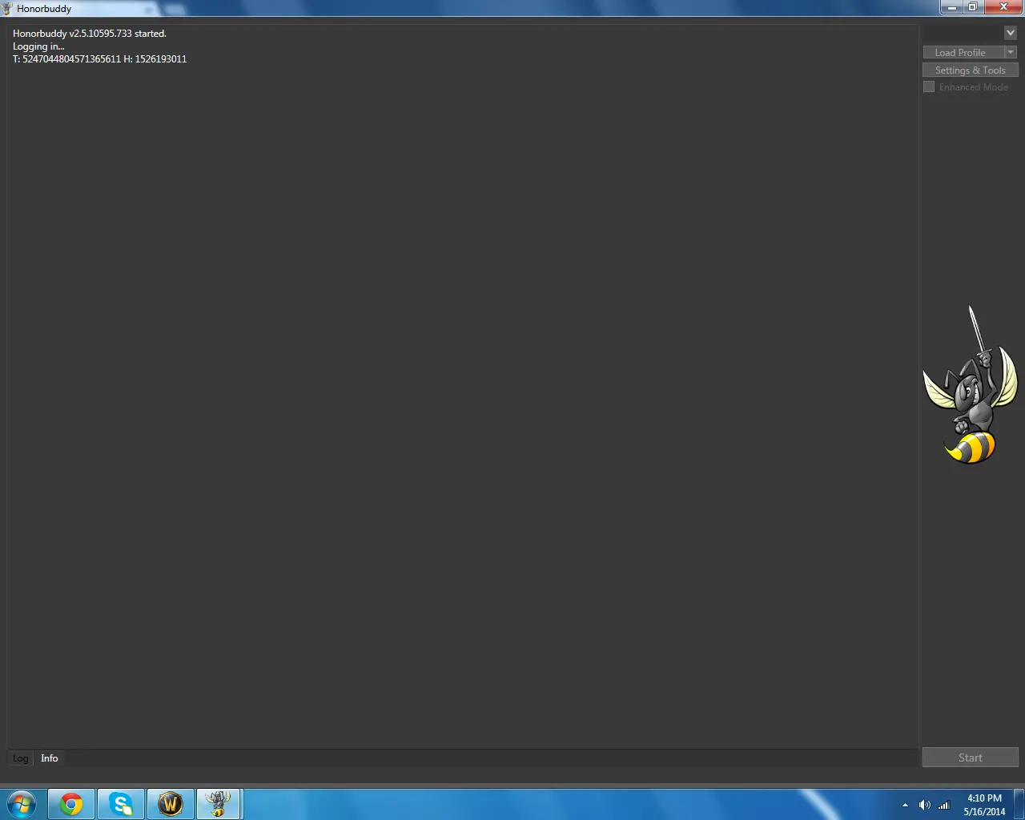This screenshot has height=820, width=1025.
Task: Select the 'Logging in...' log line
Action: point(38,46)
